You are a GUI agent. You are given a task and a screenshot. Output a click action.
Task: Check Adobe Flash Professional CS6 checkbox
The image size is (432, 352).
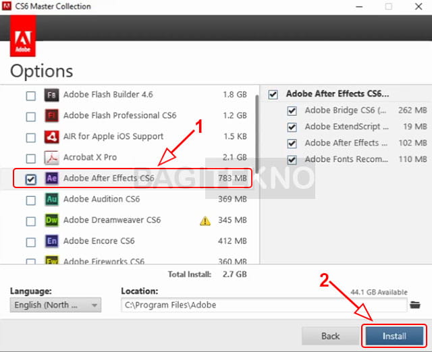pyautogui.click(x=30, y=117)
